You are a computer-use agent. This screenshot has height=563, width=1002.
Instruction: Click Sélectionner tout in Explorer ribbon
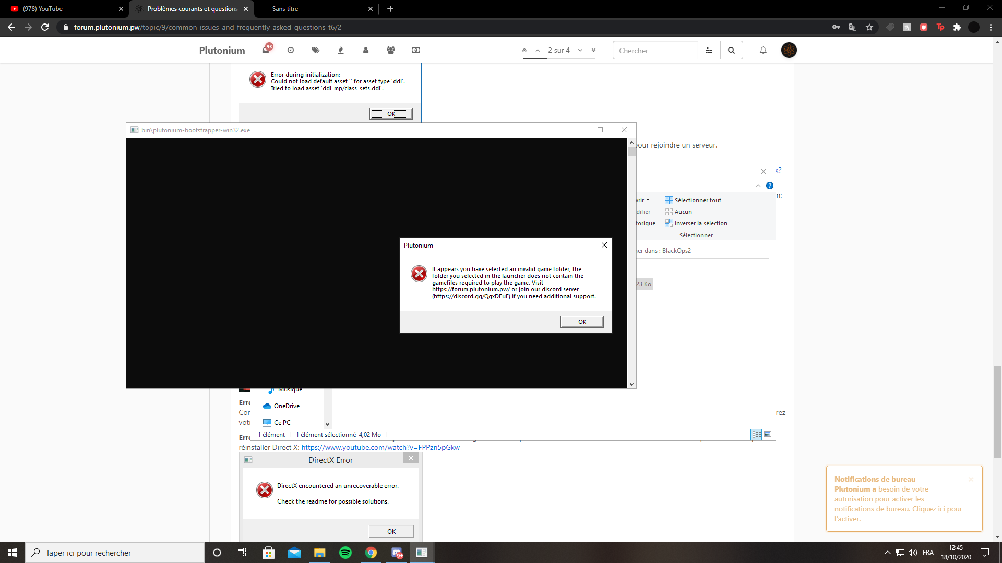(x=693, y=200)
